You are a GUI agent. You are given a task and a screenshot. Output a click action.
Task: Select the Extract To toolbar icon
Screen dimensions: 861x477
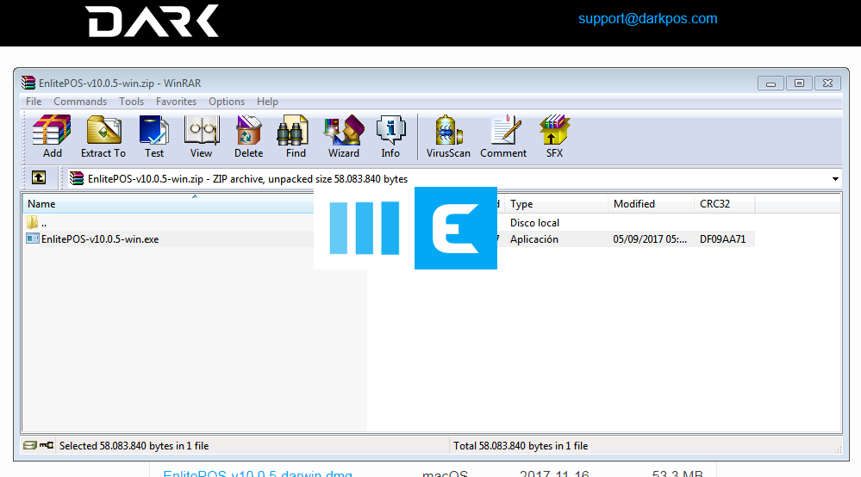click(103, 137)
